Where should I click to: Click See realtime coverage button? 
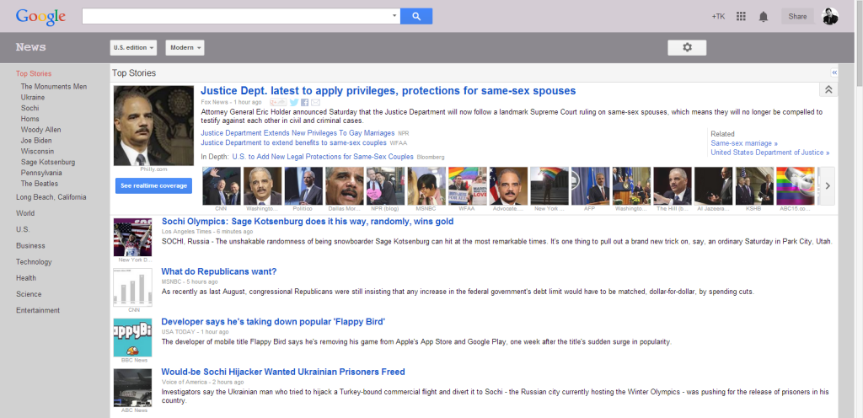(153, 186)
